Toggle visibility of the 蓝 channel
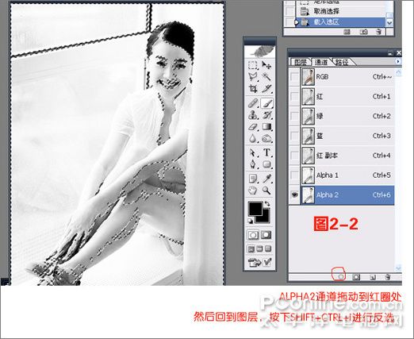The width and height of the screenshot is (414, 339). pyautogui.click(x=294, y=136)
